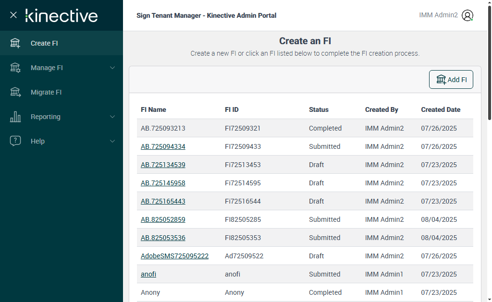
Task: Click the Help question bubble icon
Action: pyautogui.click(x=15, y=141)
